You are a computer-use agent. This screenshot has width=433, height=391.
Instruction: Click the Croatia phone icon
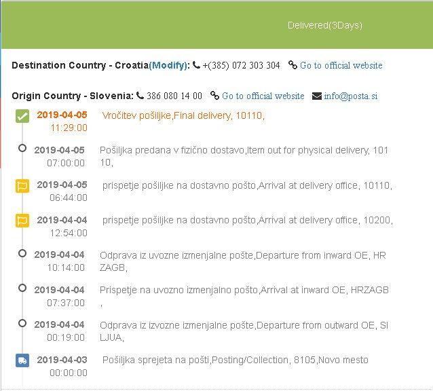(197, 66)
